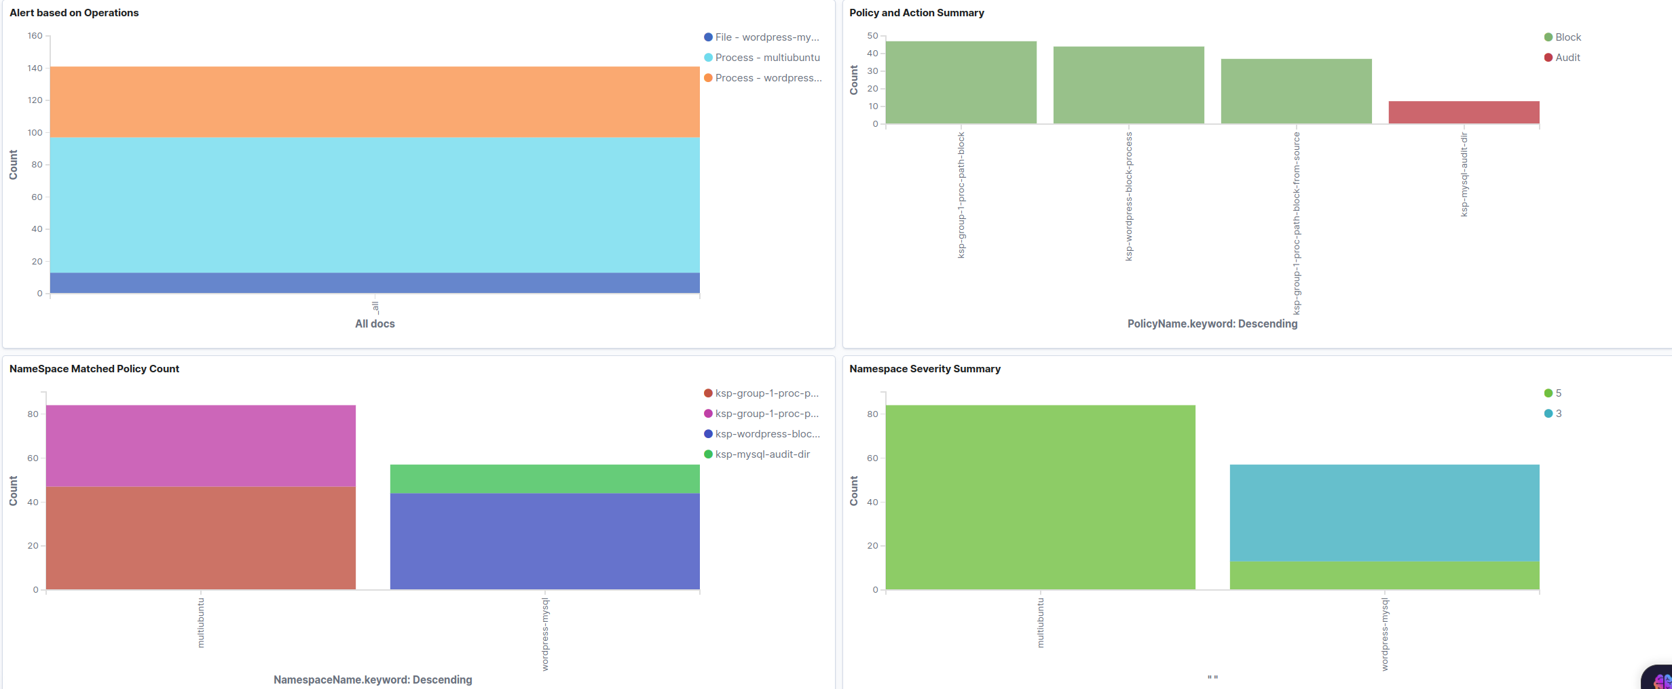Click the green bar for ksp-wordpress-block-process

point(1129,85)
